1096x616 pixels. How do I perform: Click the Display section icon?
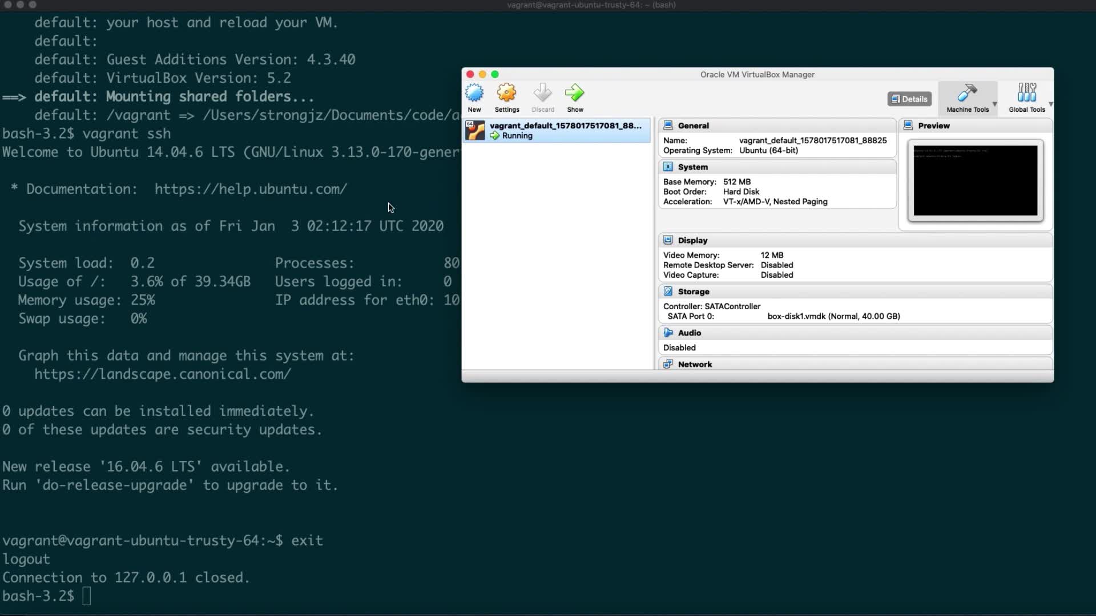pos(668,240)
